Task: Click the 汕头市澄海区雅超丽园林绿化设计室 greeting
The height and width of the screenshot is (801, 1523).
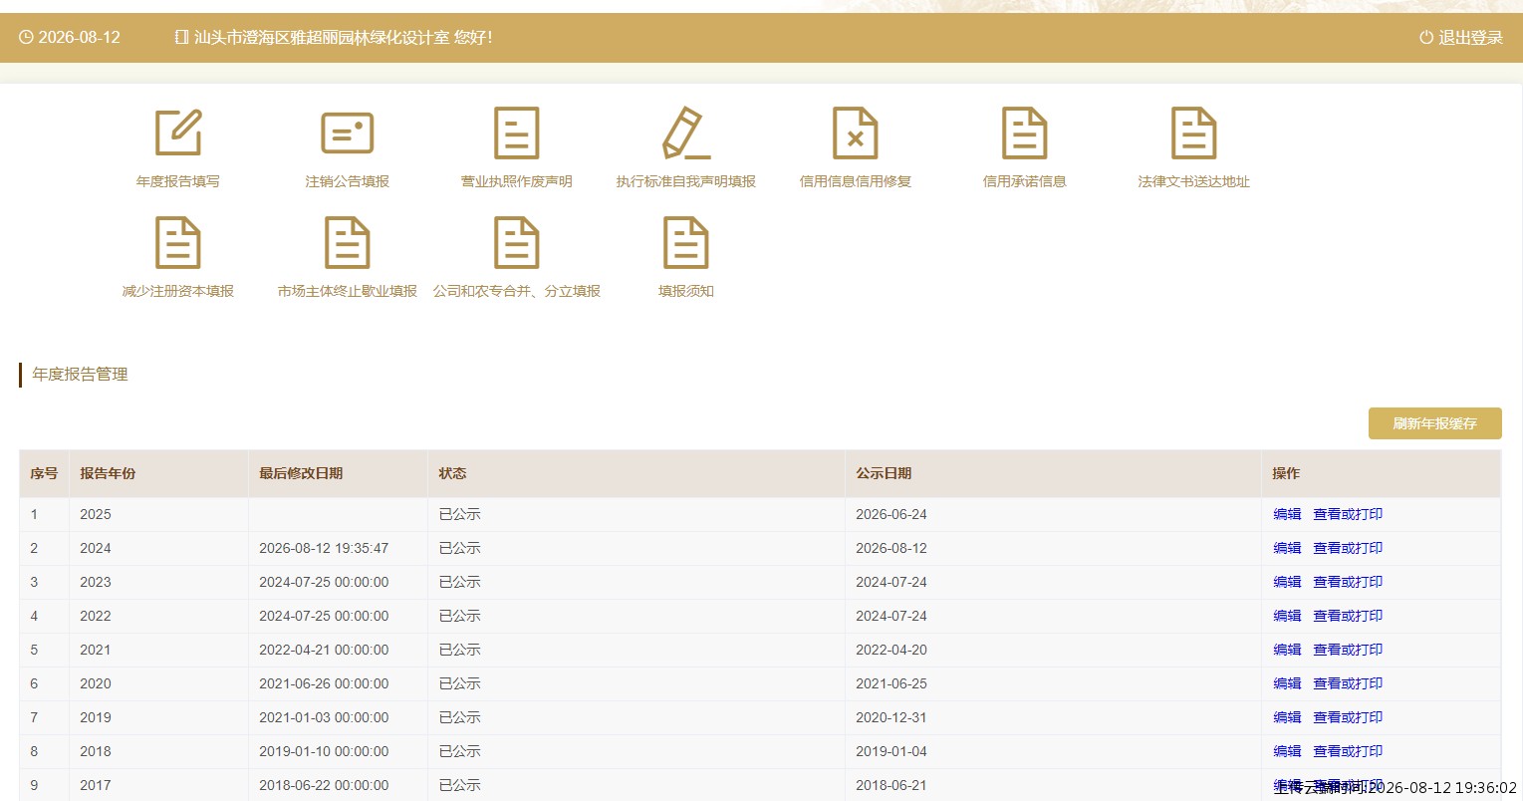Action: (343, 37)
